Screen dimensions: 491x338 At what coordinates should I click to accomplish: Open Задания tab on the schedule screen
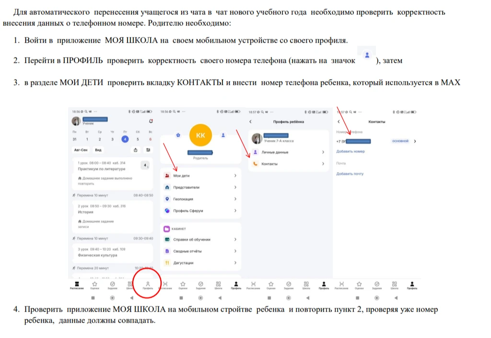coord(112,285)
